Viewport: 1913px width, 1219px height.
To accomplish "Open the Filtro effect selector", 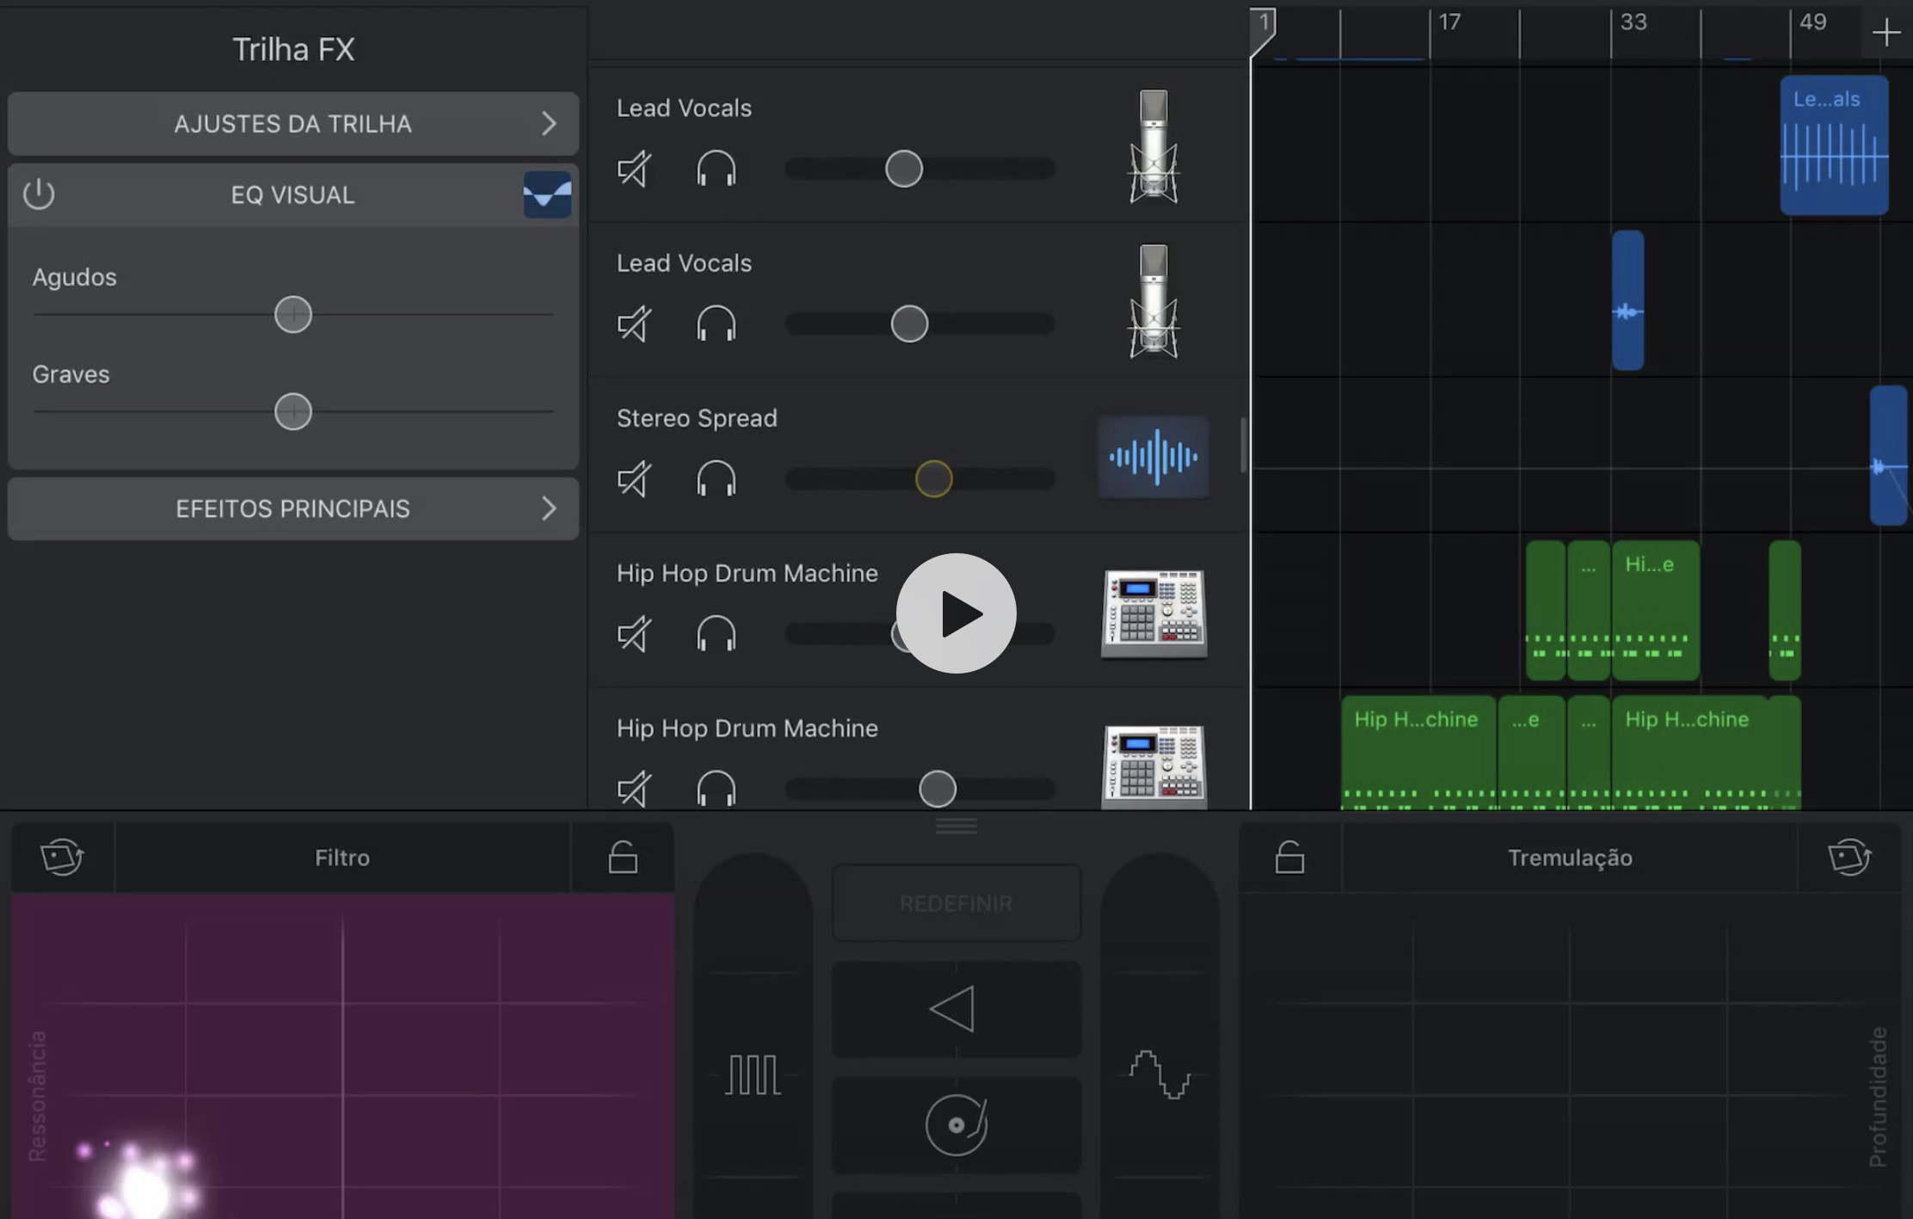I will point(342,858).
